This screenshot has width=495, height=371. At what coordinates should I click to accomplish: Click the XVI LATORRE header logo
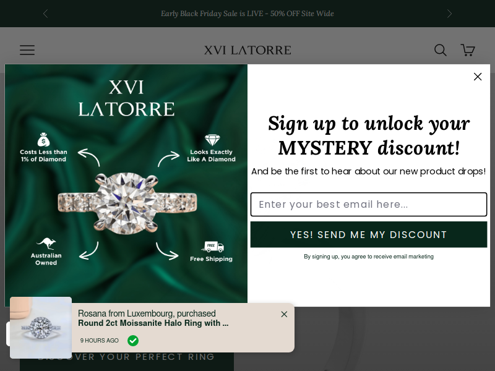coord(247,50)
